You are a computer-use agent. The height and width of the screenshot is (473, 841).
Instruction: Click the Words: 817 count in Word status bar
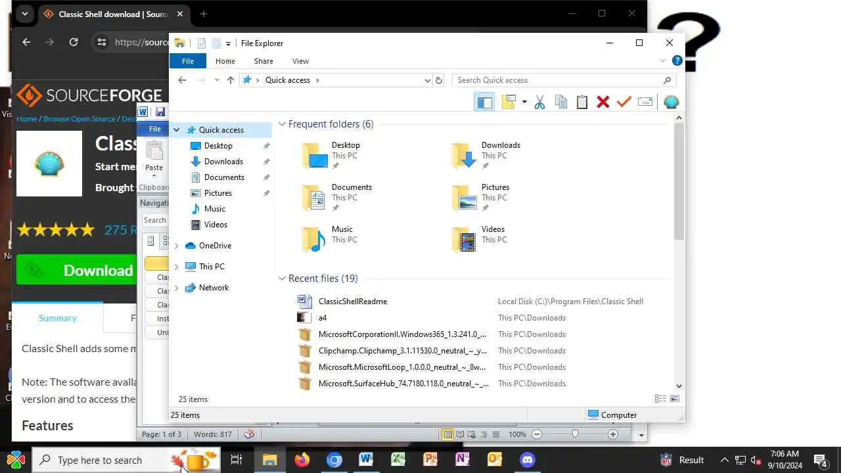tap(212, 434)
